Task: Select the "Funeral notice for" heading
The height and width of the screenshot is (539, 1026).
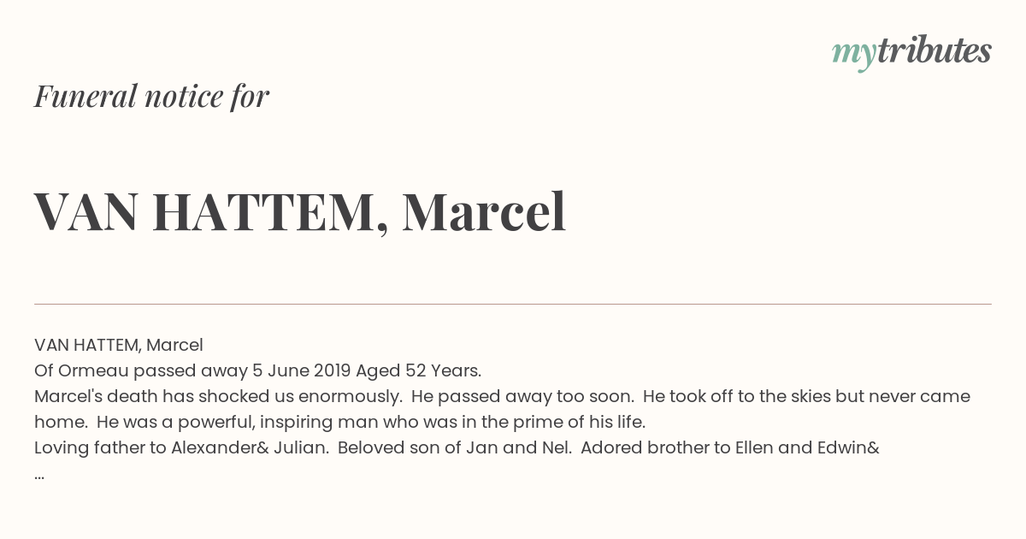Action: pos(151,96)
